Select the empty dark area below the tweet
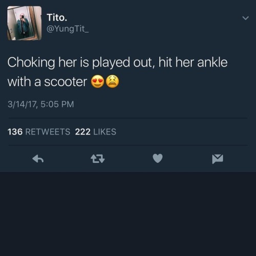Screen dimensions: 256x256 (x=128, y=214)
